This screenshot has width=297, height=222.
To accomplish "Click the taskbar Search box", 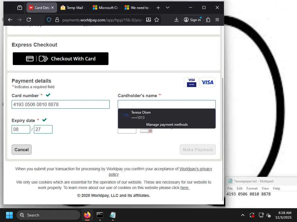I will tap(48, 215).
